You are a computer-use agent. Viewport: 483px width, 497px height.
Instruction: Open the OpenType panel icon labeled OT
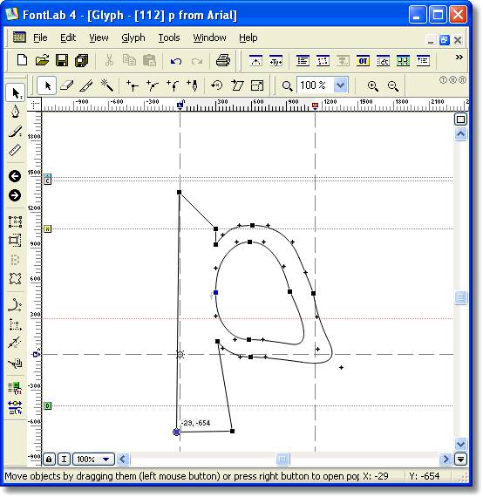363,60
